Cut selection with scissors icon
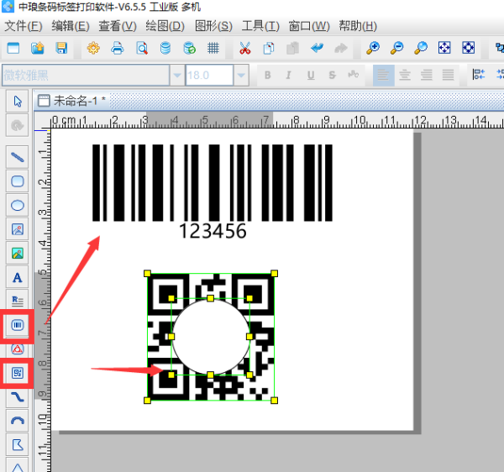The height and width of the screenshot is (472, 504). click(245, 48)
